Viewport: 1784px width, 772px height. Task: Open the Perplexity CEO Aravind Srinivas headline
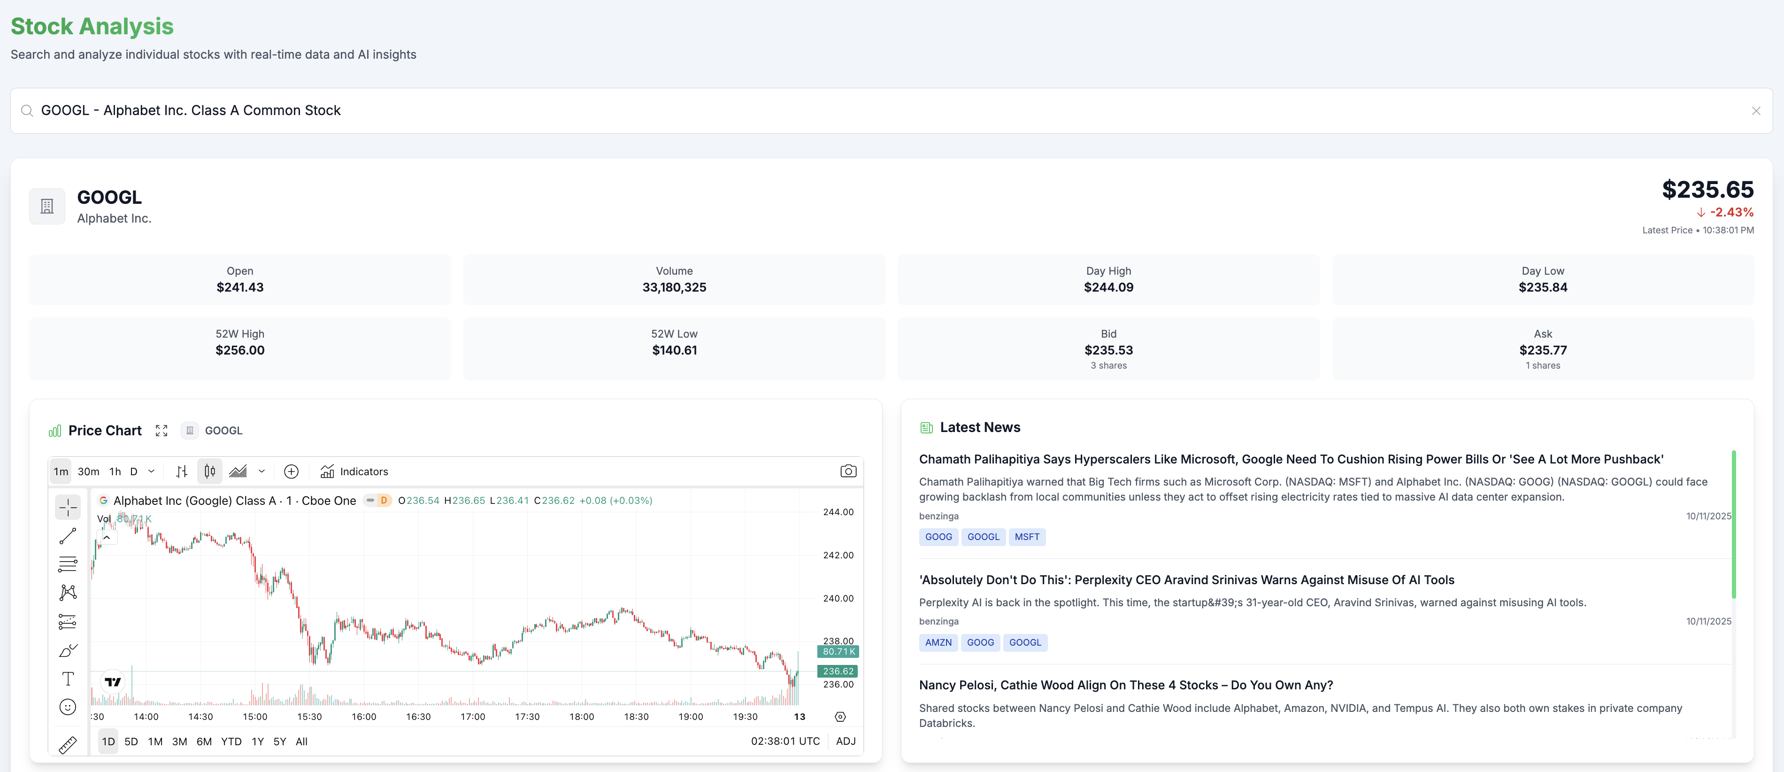1186,579
